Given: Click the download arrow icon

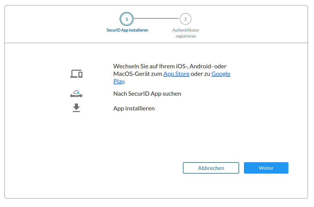Looking at the screenshot, I should point(76,108).
